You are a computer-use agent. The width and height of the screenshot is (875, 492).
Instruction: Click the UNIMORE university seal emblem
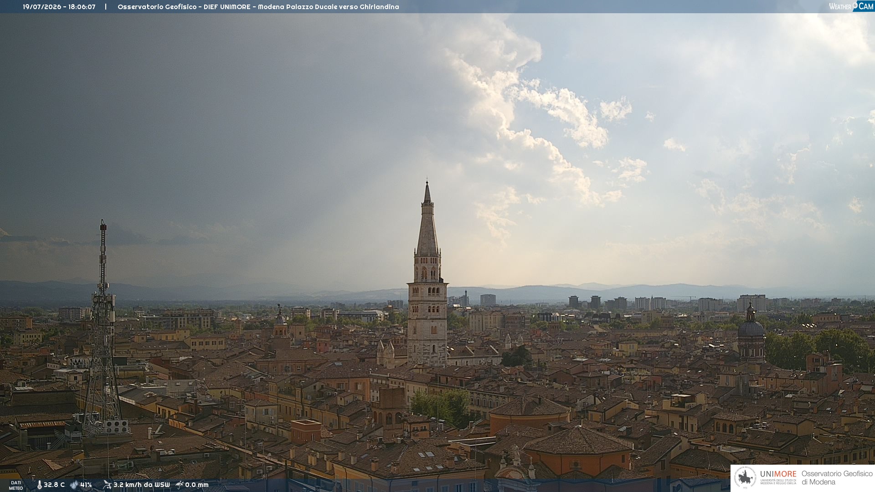[x=745, y=478]
